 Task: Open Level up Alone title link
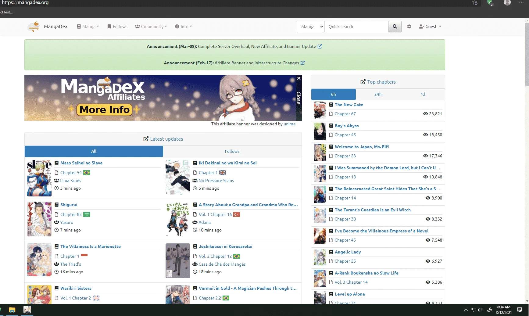pos(350,294)
